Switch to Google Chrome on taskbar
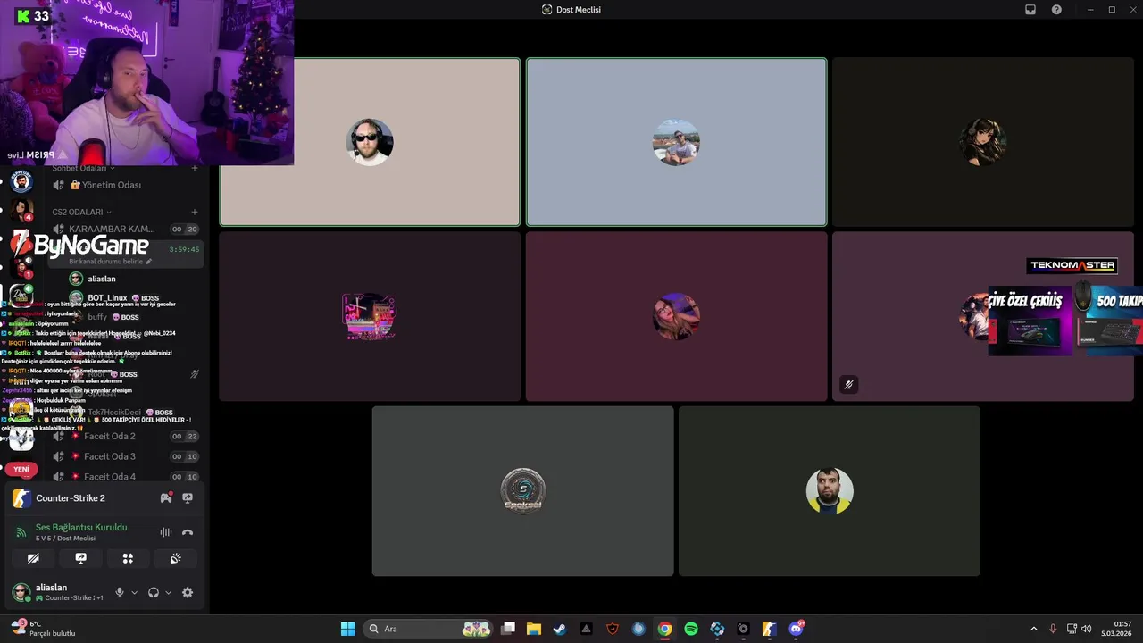This screenshot has height=643, width=1143. (x=665, y=629)
